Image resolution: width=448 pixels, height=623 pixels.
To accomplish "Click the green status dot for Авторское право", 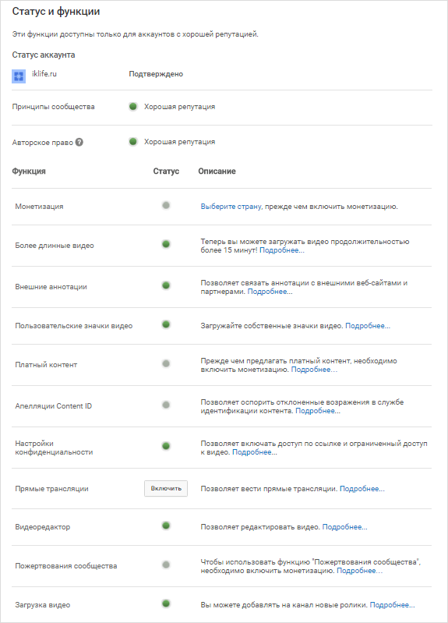I will [x=133, y=141].
